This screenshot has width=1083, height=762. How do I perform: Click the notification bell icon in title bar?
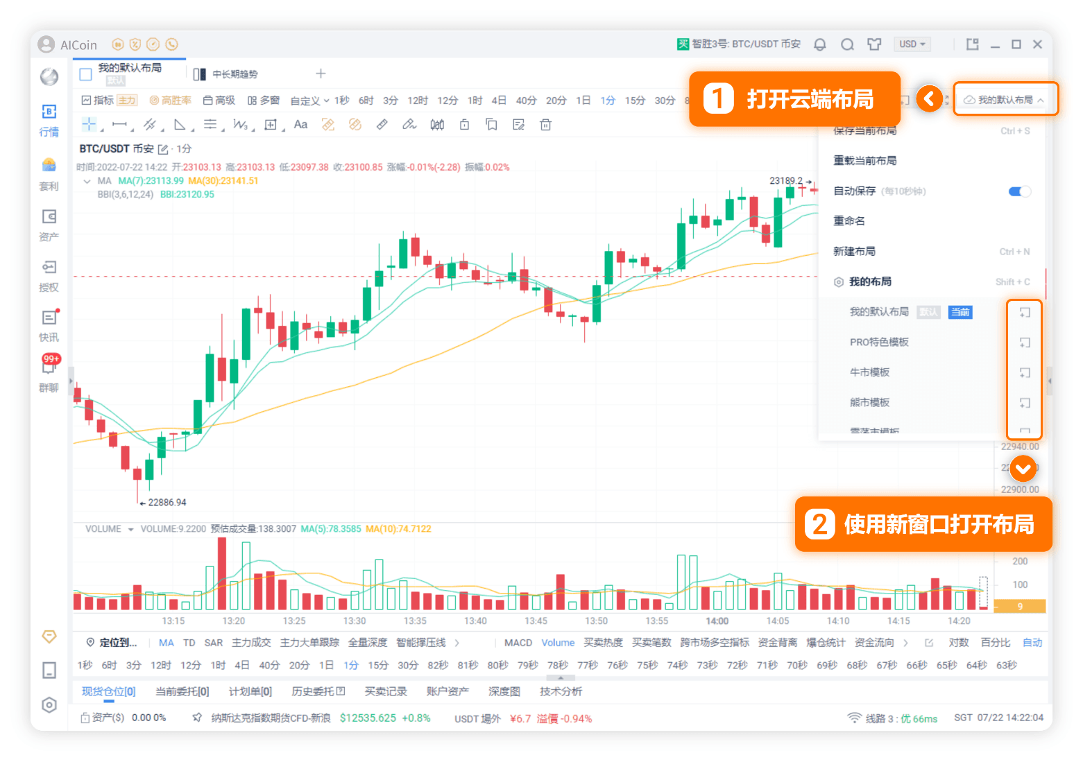(x=820, y=44)
